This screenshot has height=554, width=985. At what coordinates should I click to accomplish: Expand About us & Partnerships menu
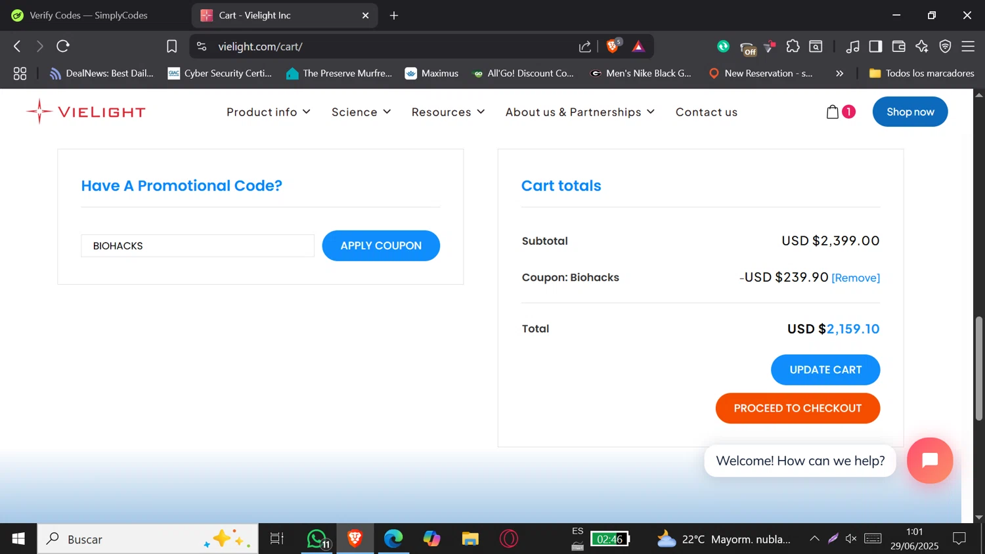pos(580,112)
